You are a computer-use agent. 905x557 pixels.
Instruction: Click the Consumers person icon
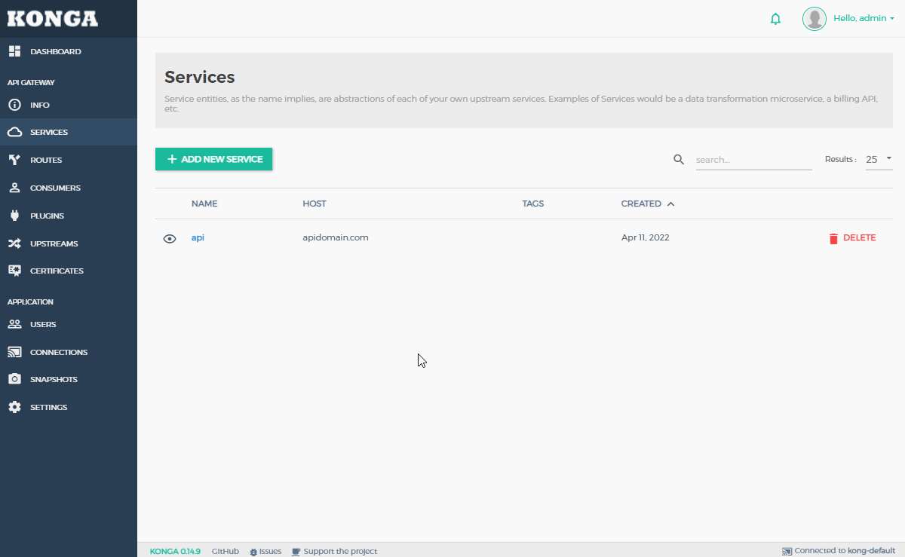click(14, 188)
